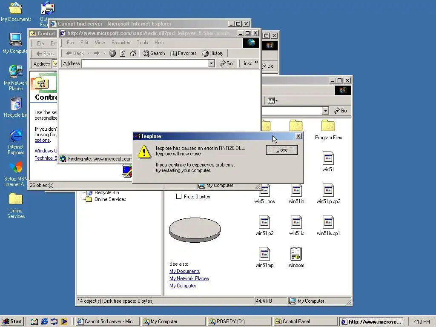
Task: Select the win51ip file icon
Action: [296, 193]
